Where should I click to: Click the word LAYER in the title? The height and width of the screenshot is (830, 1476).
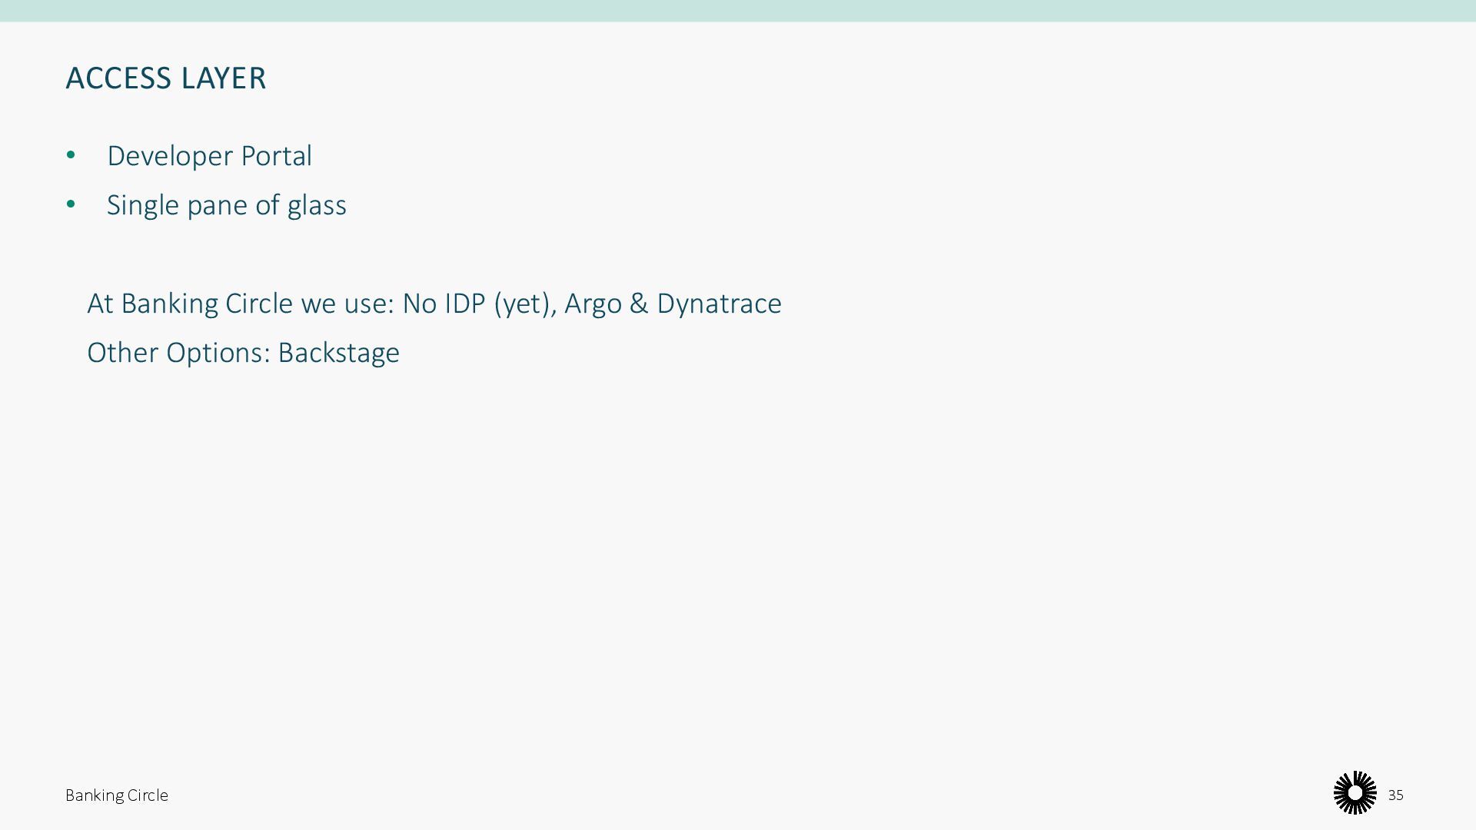click(x=224, y=78)
